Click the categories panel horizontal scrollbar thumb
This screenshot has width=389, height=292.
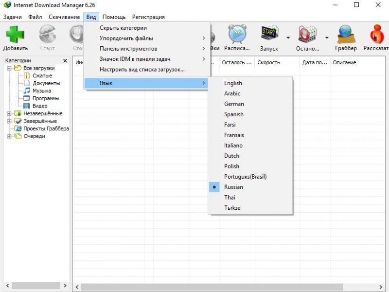[x=35, y=286]
